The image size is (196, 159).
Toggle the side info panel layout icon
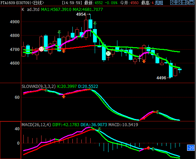[185, 2]
